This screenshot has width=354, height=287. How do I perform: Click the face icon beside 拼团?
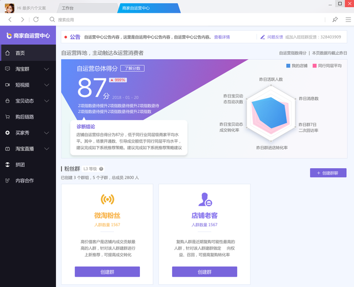pos(7,165)
